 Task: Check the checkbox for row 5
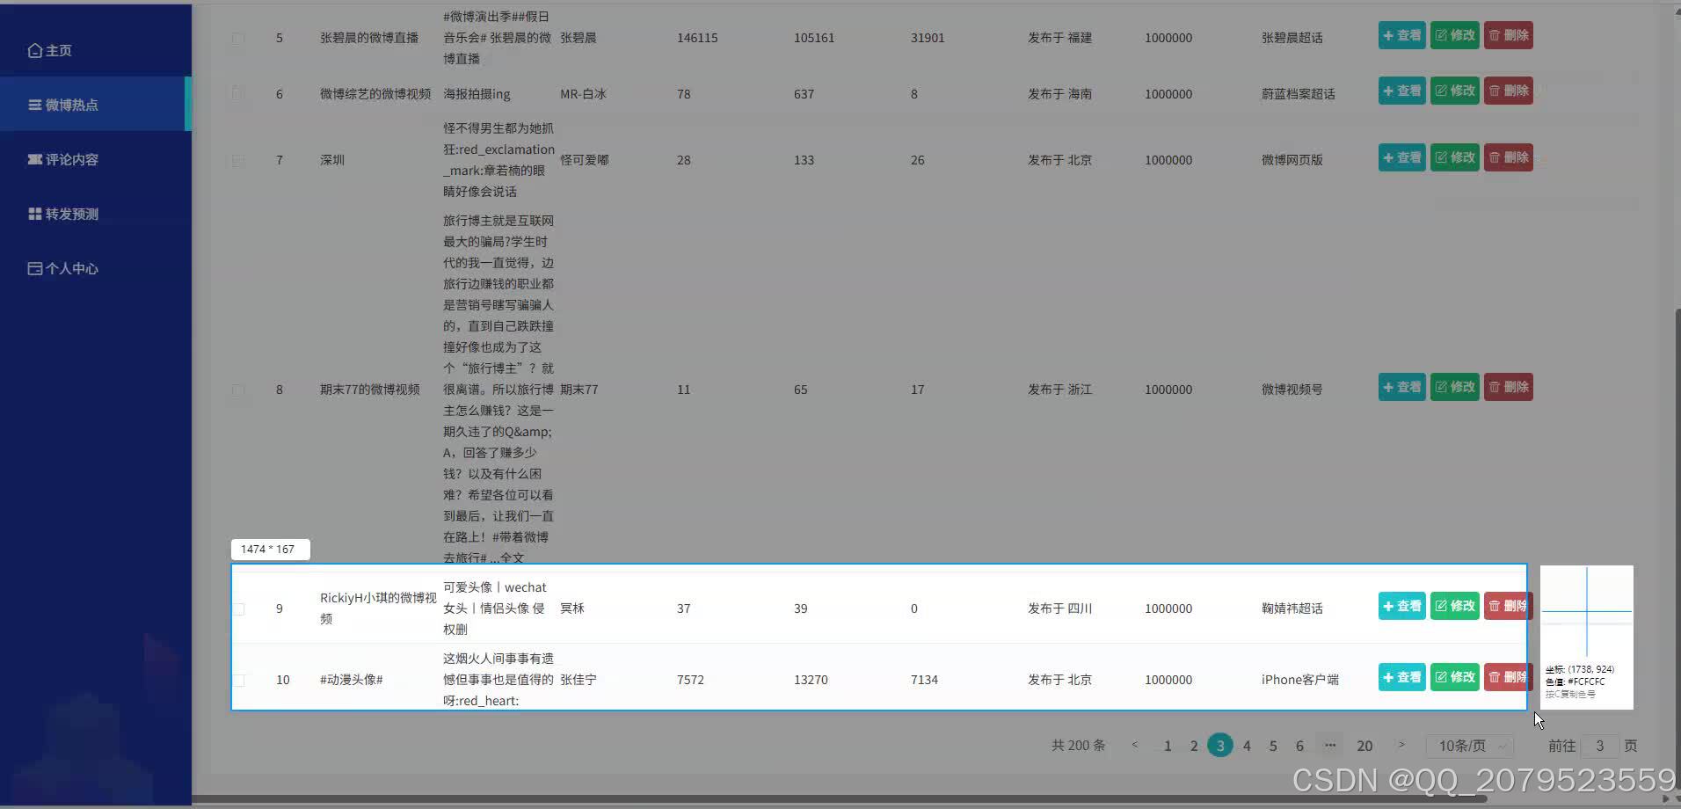(237, 38)
